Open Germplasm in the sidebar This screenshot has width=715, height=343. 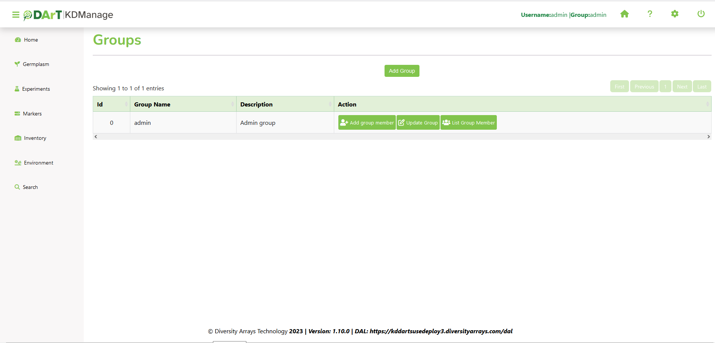[x=36, y=64]
